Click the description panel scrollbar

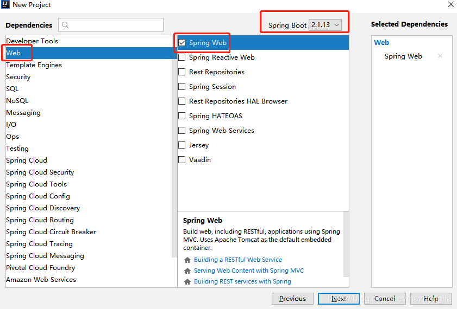click(x=346, y=244)
